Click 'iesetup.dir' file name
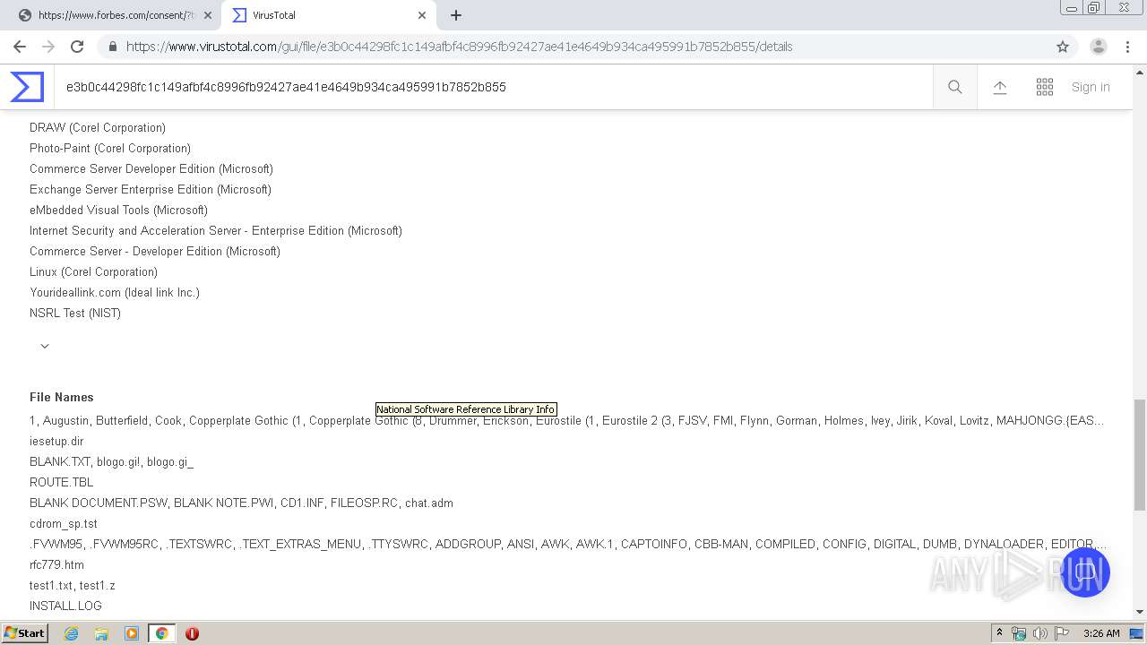 pyautogui.click(x=56, y=441)
